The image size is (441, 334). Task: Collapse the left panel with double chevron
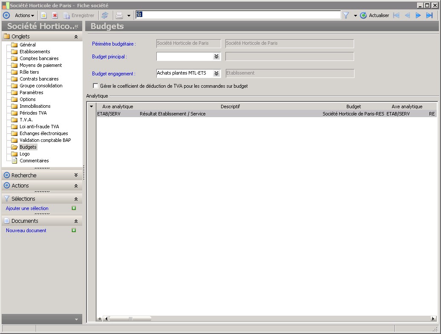tap(76, 26)
